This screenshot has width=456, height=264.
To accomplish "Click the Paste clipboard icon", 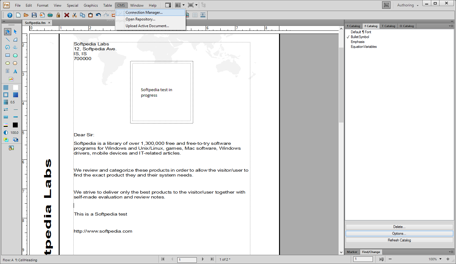I will pos(90,15).
